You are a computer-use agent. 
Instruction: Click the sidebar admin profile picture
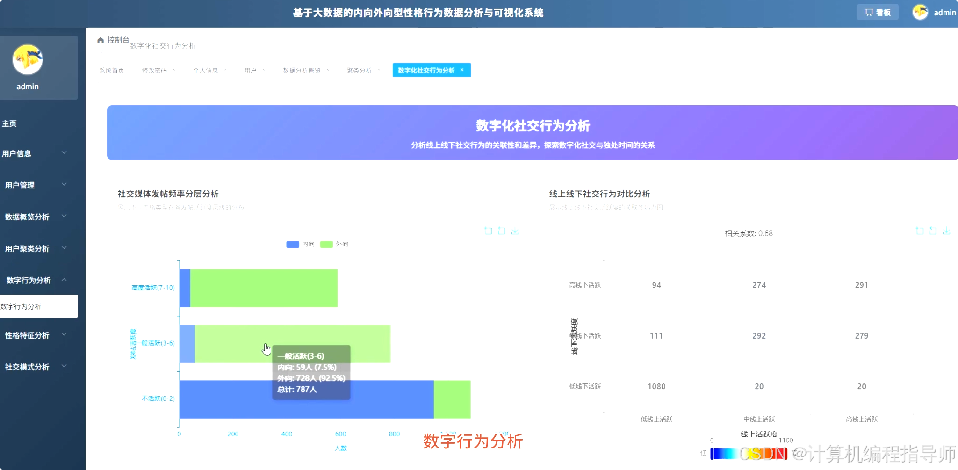(x=28, y=59)
